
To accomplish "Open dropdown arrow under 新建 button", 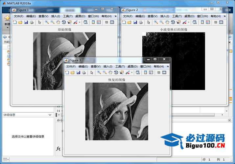I will 8,28.
